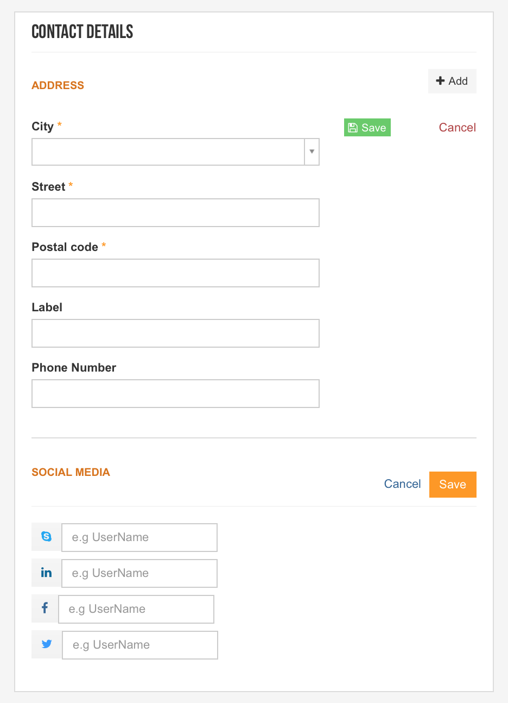Click the Street input field
Viewport: 508px width, 703px height.
coord(175,212)
